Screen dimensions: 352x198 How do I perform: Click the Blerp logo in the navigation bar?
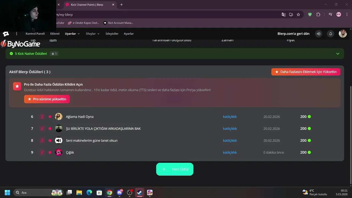(x=6, y=34)
